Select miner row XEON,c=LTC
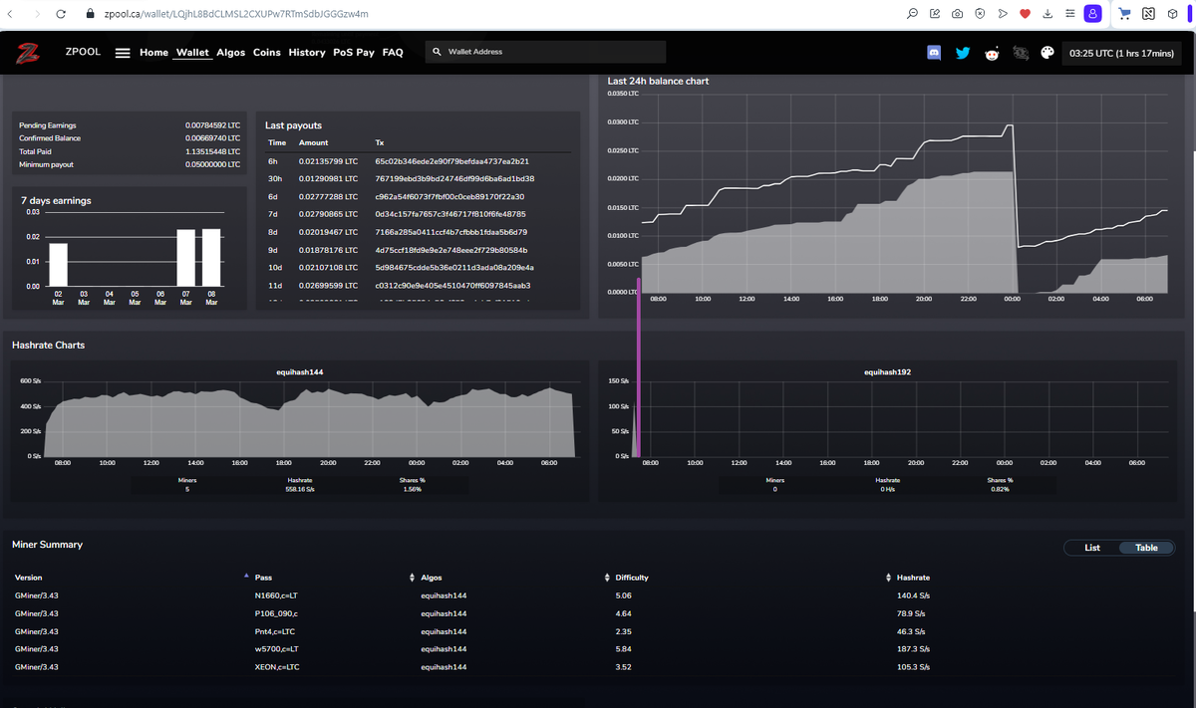 coord(597,667)
